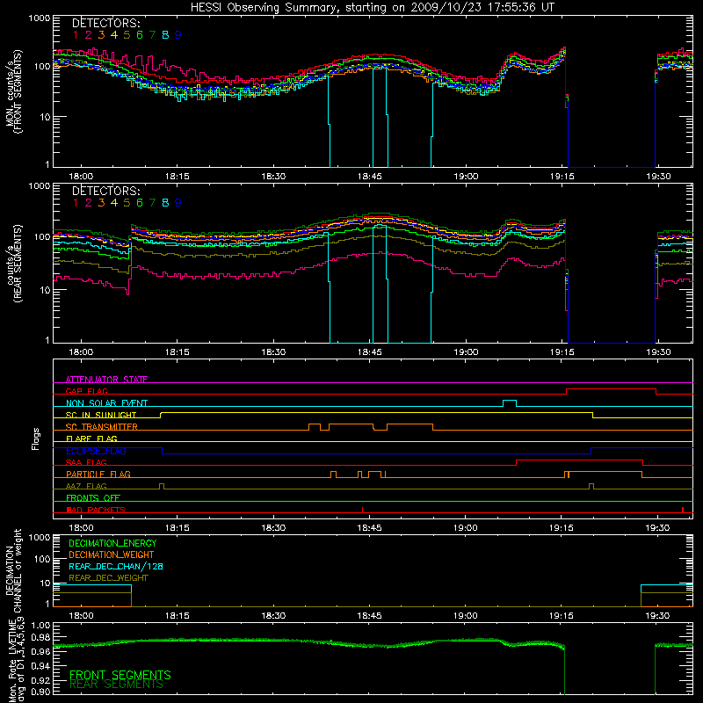Click 19:15 tick label under front segments plot

[562, 177]
